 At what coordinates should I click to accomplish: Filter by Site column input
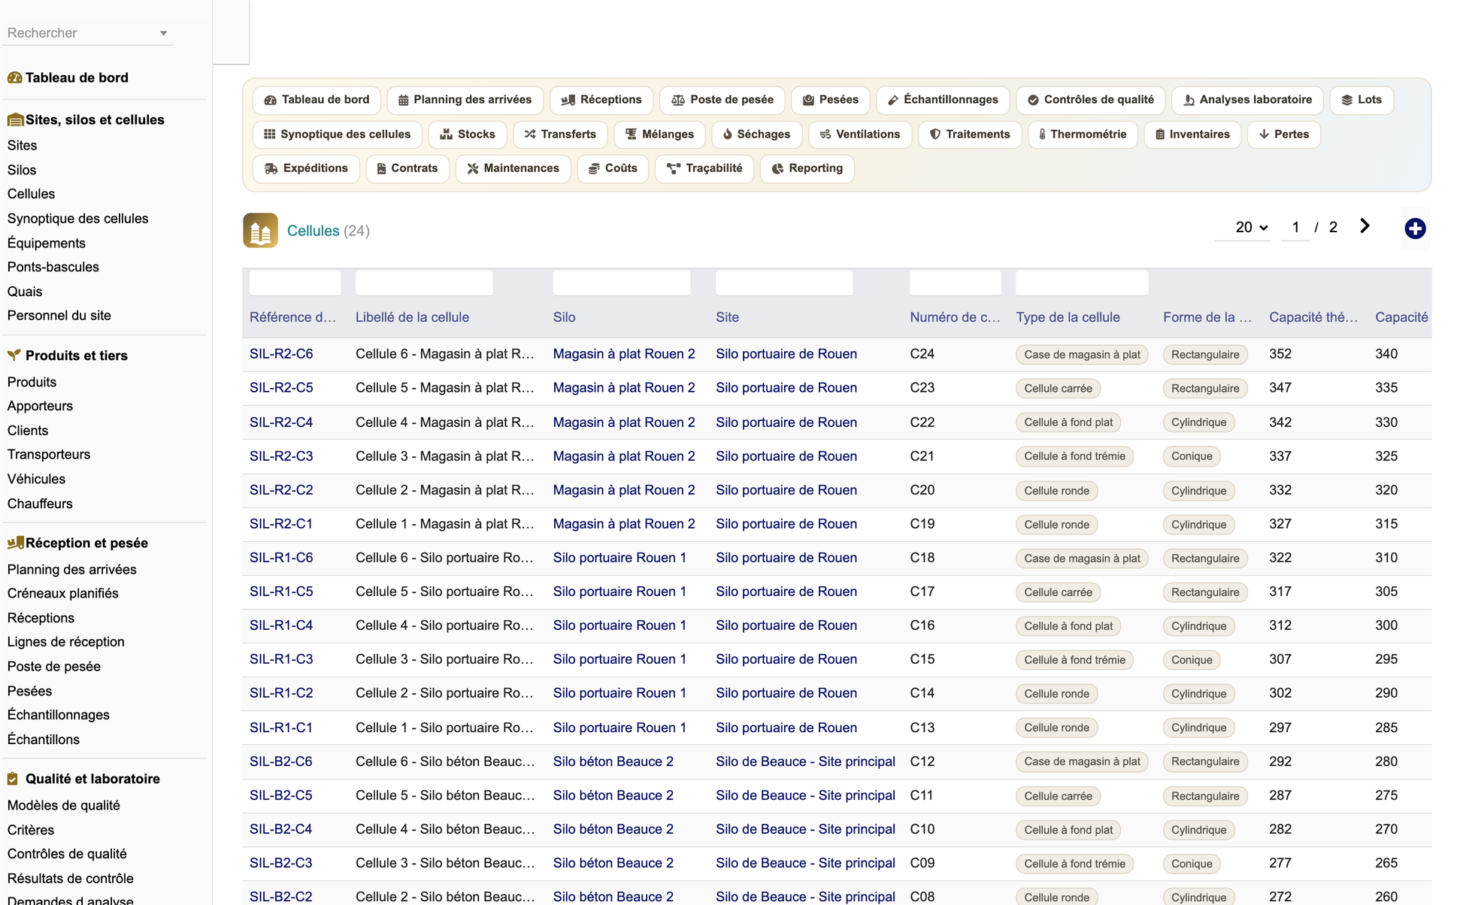[x=784, y=283]
